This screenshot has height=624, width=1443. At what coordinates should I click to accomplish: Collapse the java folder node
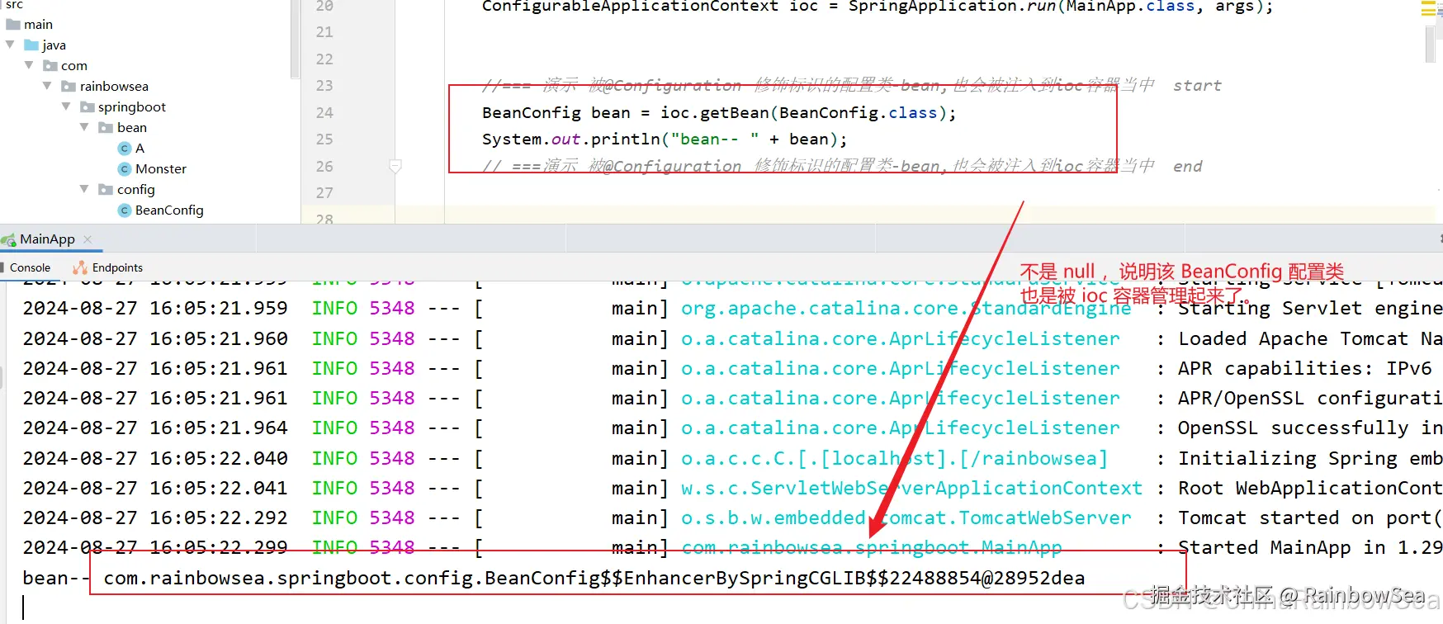point(10,45)
